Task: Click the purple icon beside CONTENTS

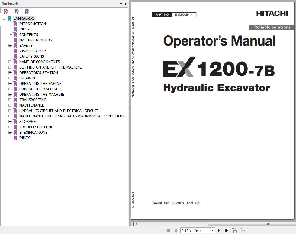Action: (x=15, y=35)
